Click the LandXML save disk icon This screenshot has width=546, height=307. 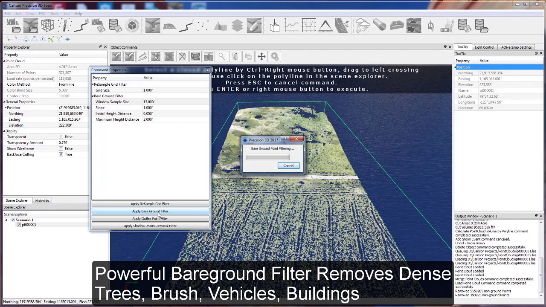pos(98,26)
